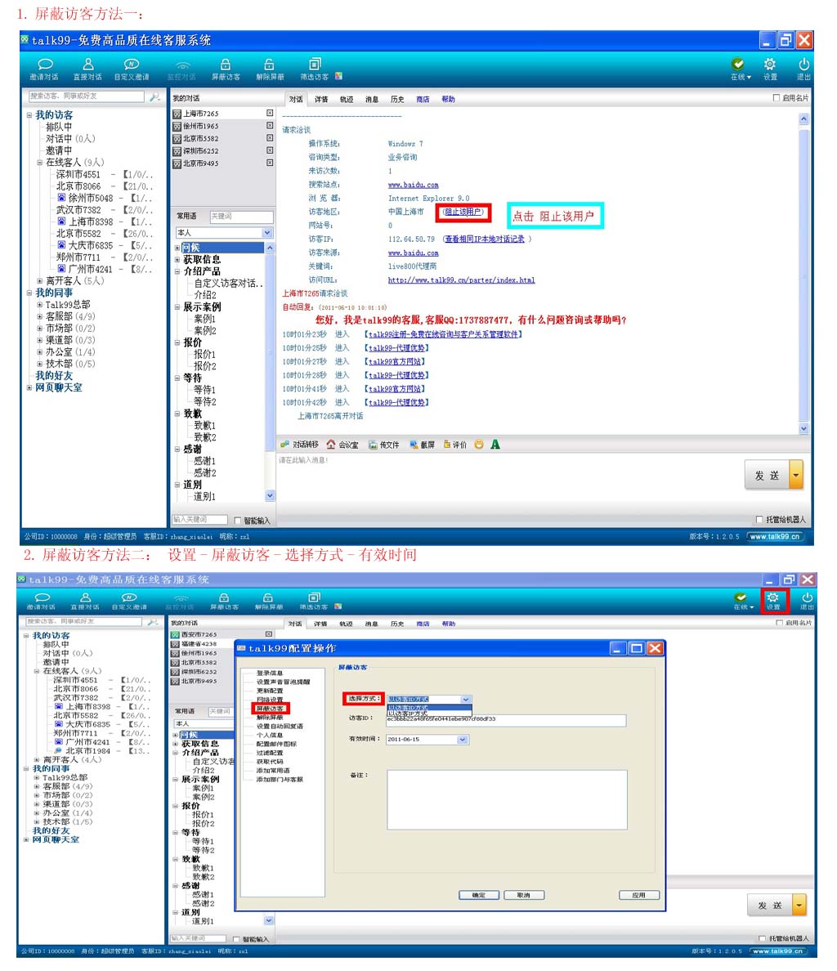Open 选择方式 combo box in config dialog
Screen dimensions: 837x971
click(x=466, y=699)
